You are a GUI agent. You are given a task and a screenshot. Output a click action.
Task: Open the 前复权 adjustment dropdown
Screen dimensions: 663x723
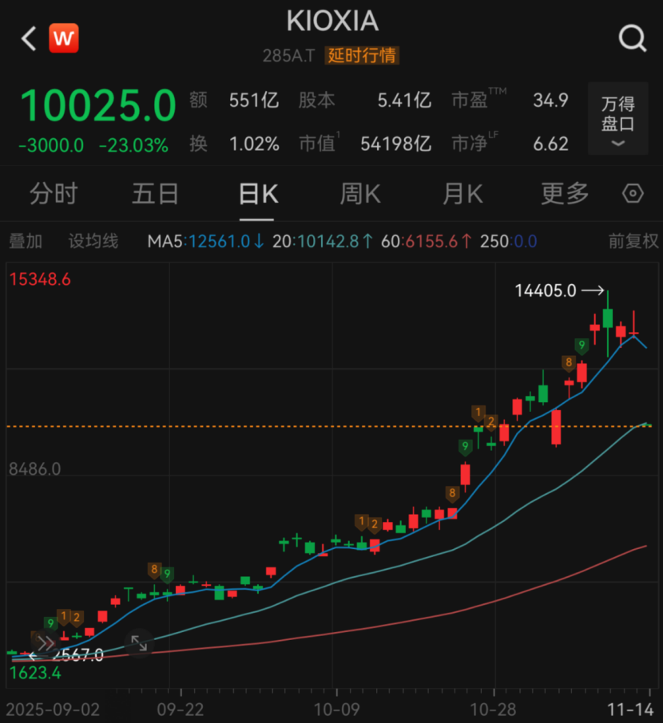click(631, 240)
